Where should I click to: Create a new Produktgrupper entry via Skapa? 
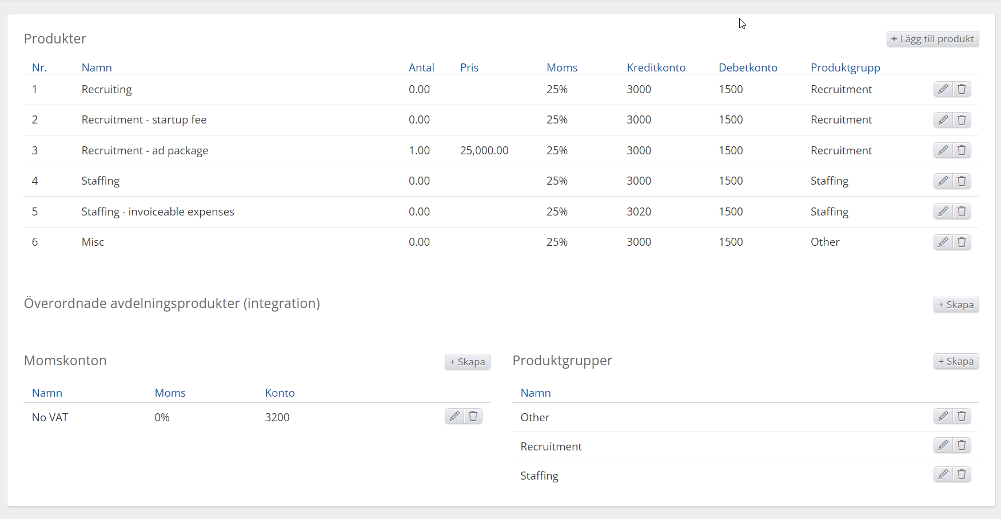pos(956,361)
